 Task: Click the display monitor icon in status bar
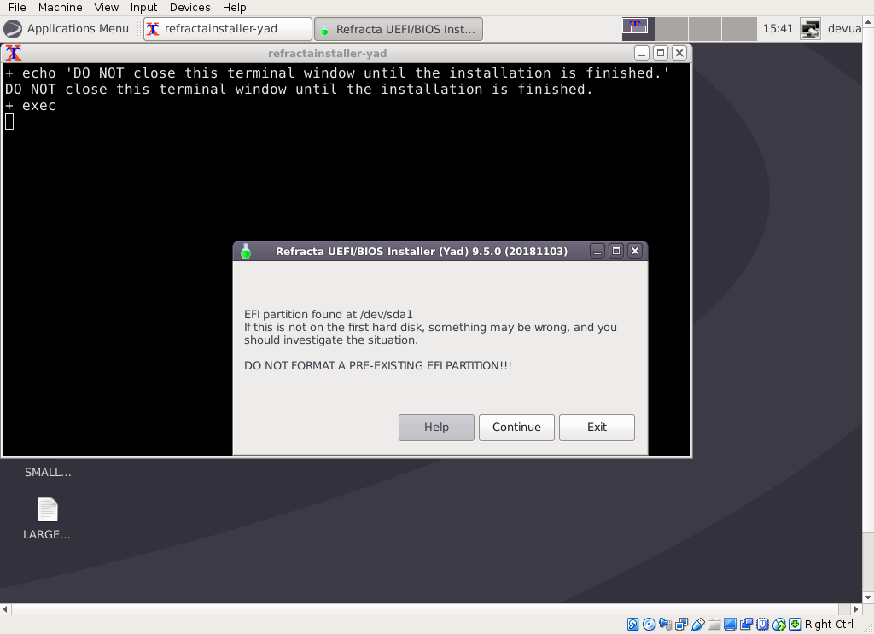[730, 625]
